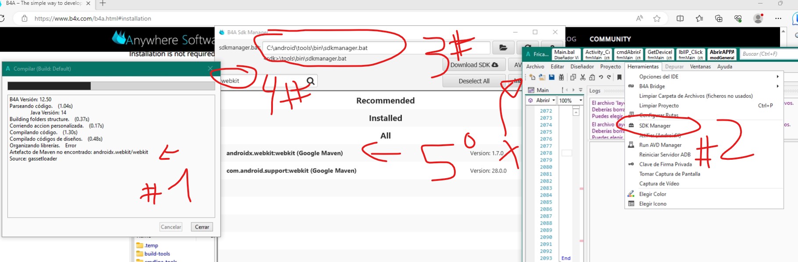Open the Diseñador menu
This screenshot has width=798, height=262.
tap(582, 67)
